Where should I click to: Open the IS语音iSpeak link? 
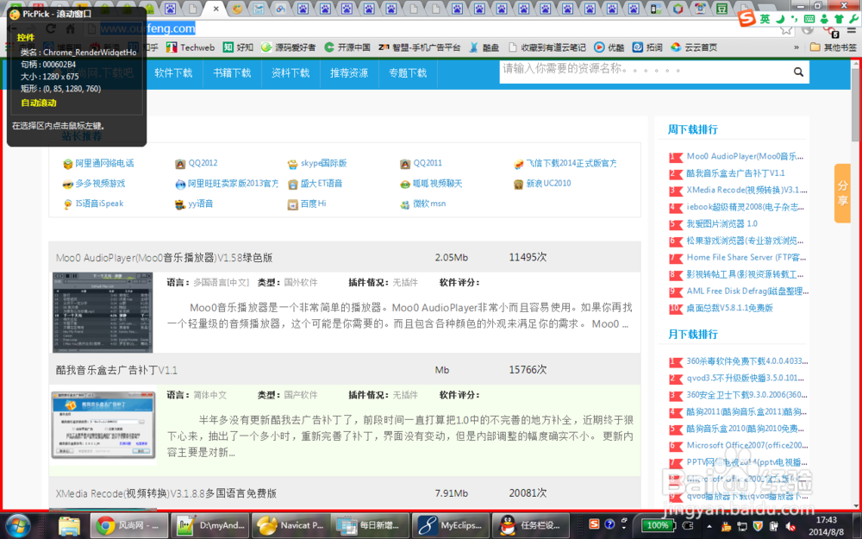pyautogui.click(x=99, y=204)
